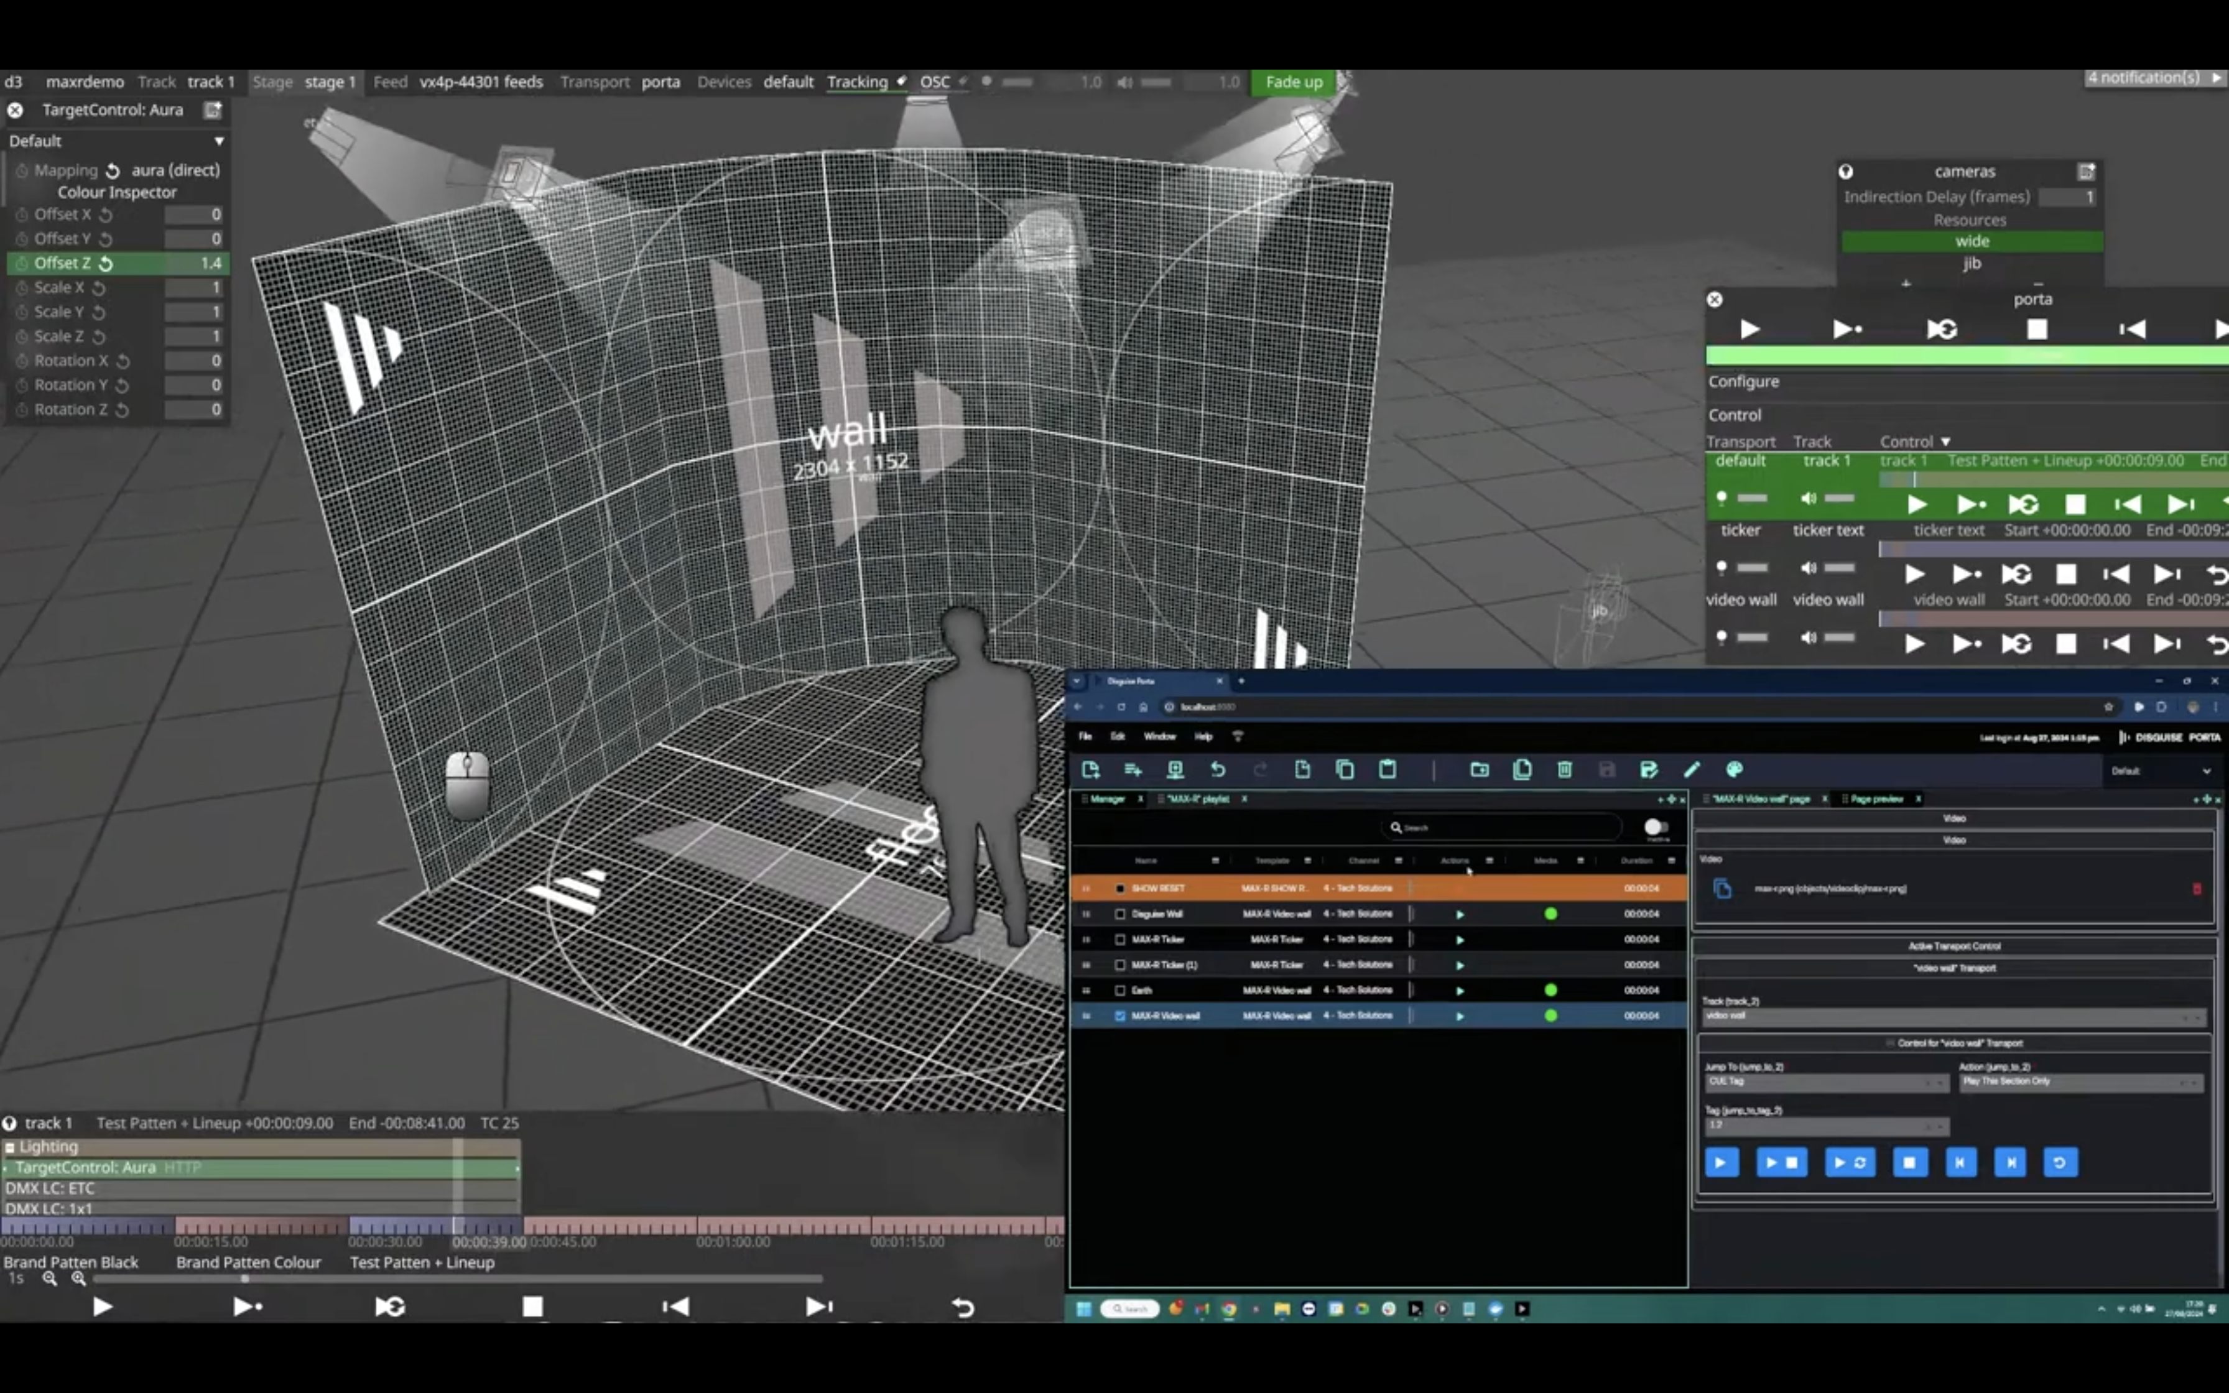Image resolution: width=2229 pixels, height=1393 pixels.
Task: Click the delete trash icon in Porta toolbar
Action: click(1564, 769)
